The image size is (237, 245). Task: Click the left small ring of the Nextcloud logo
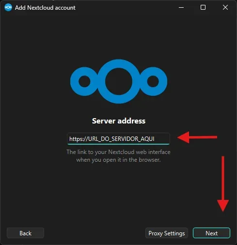pyautogui.click(x=84, y=81)
